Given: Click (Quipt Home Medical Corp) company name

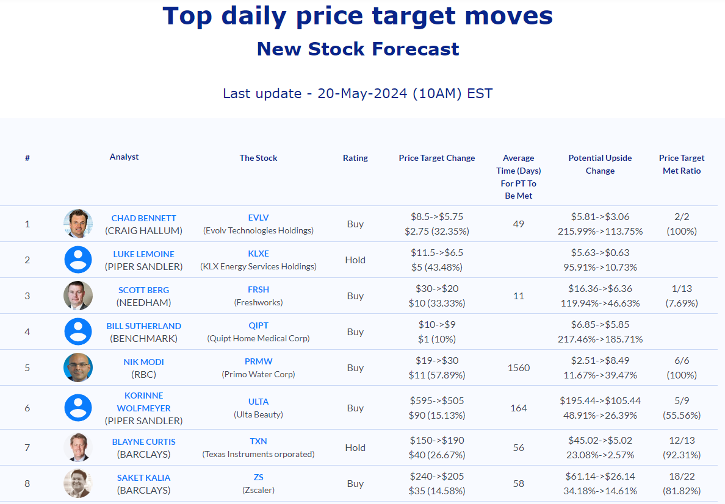Looking at the screenshot, I should point(259,338).
